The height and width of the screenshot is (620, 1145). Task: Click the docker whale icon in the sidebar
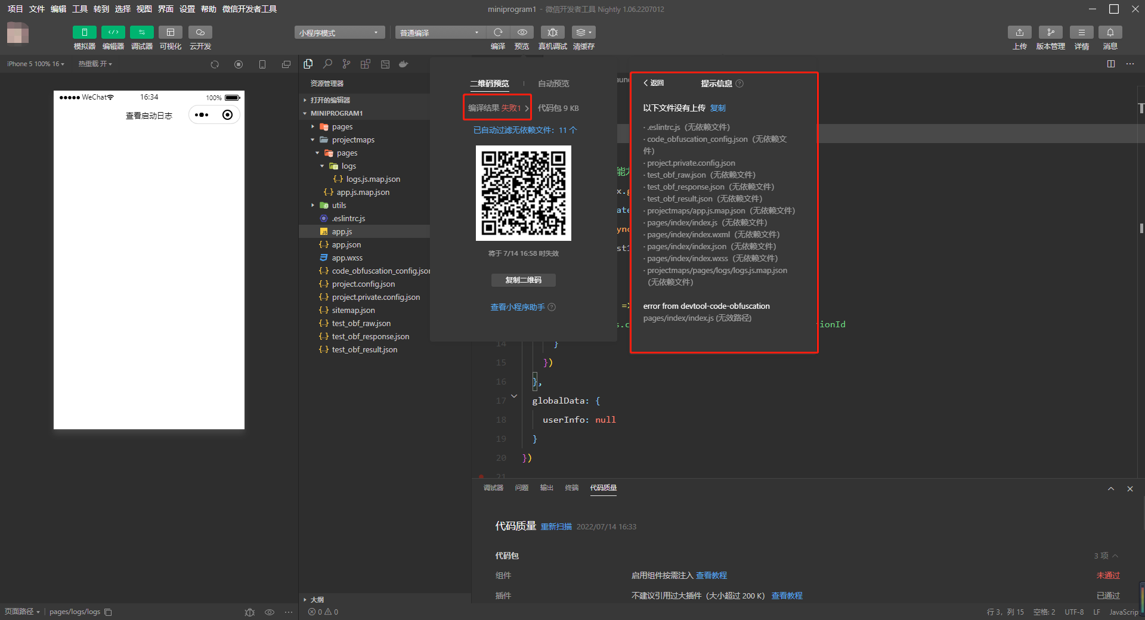click(x=404, y=64)
